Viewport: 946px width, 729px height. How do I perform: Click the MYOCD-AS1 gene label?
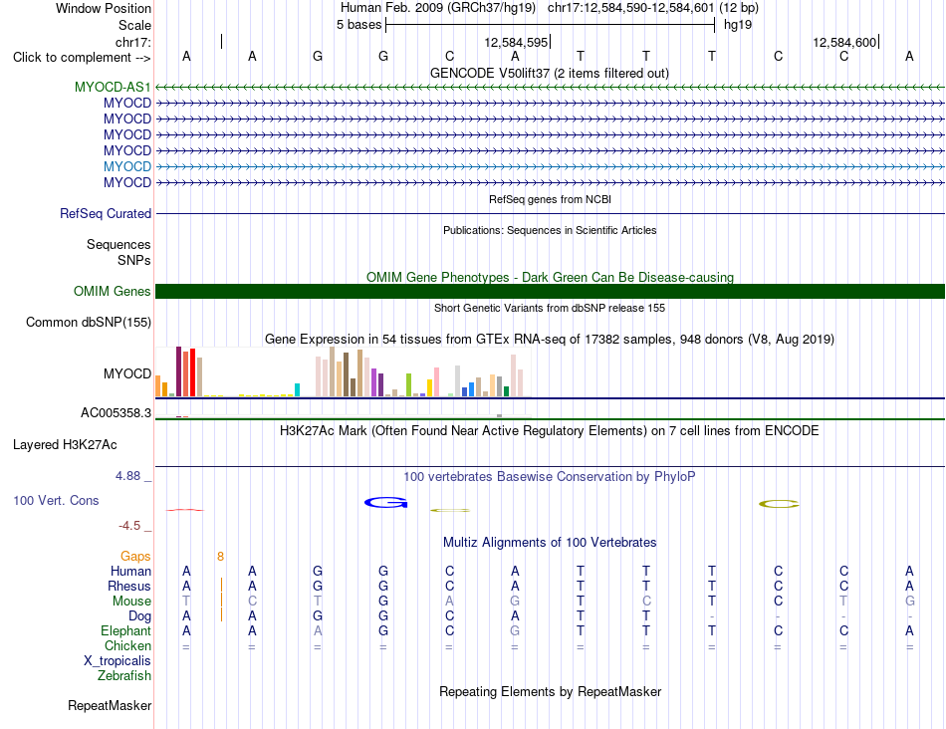click(113, 87)
